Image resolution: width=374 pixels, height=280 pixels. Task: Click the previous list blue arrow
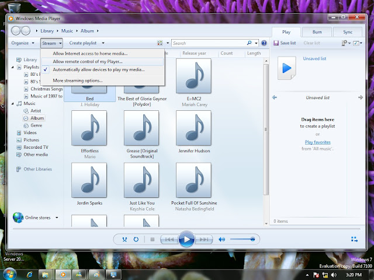(275, 97)
